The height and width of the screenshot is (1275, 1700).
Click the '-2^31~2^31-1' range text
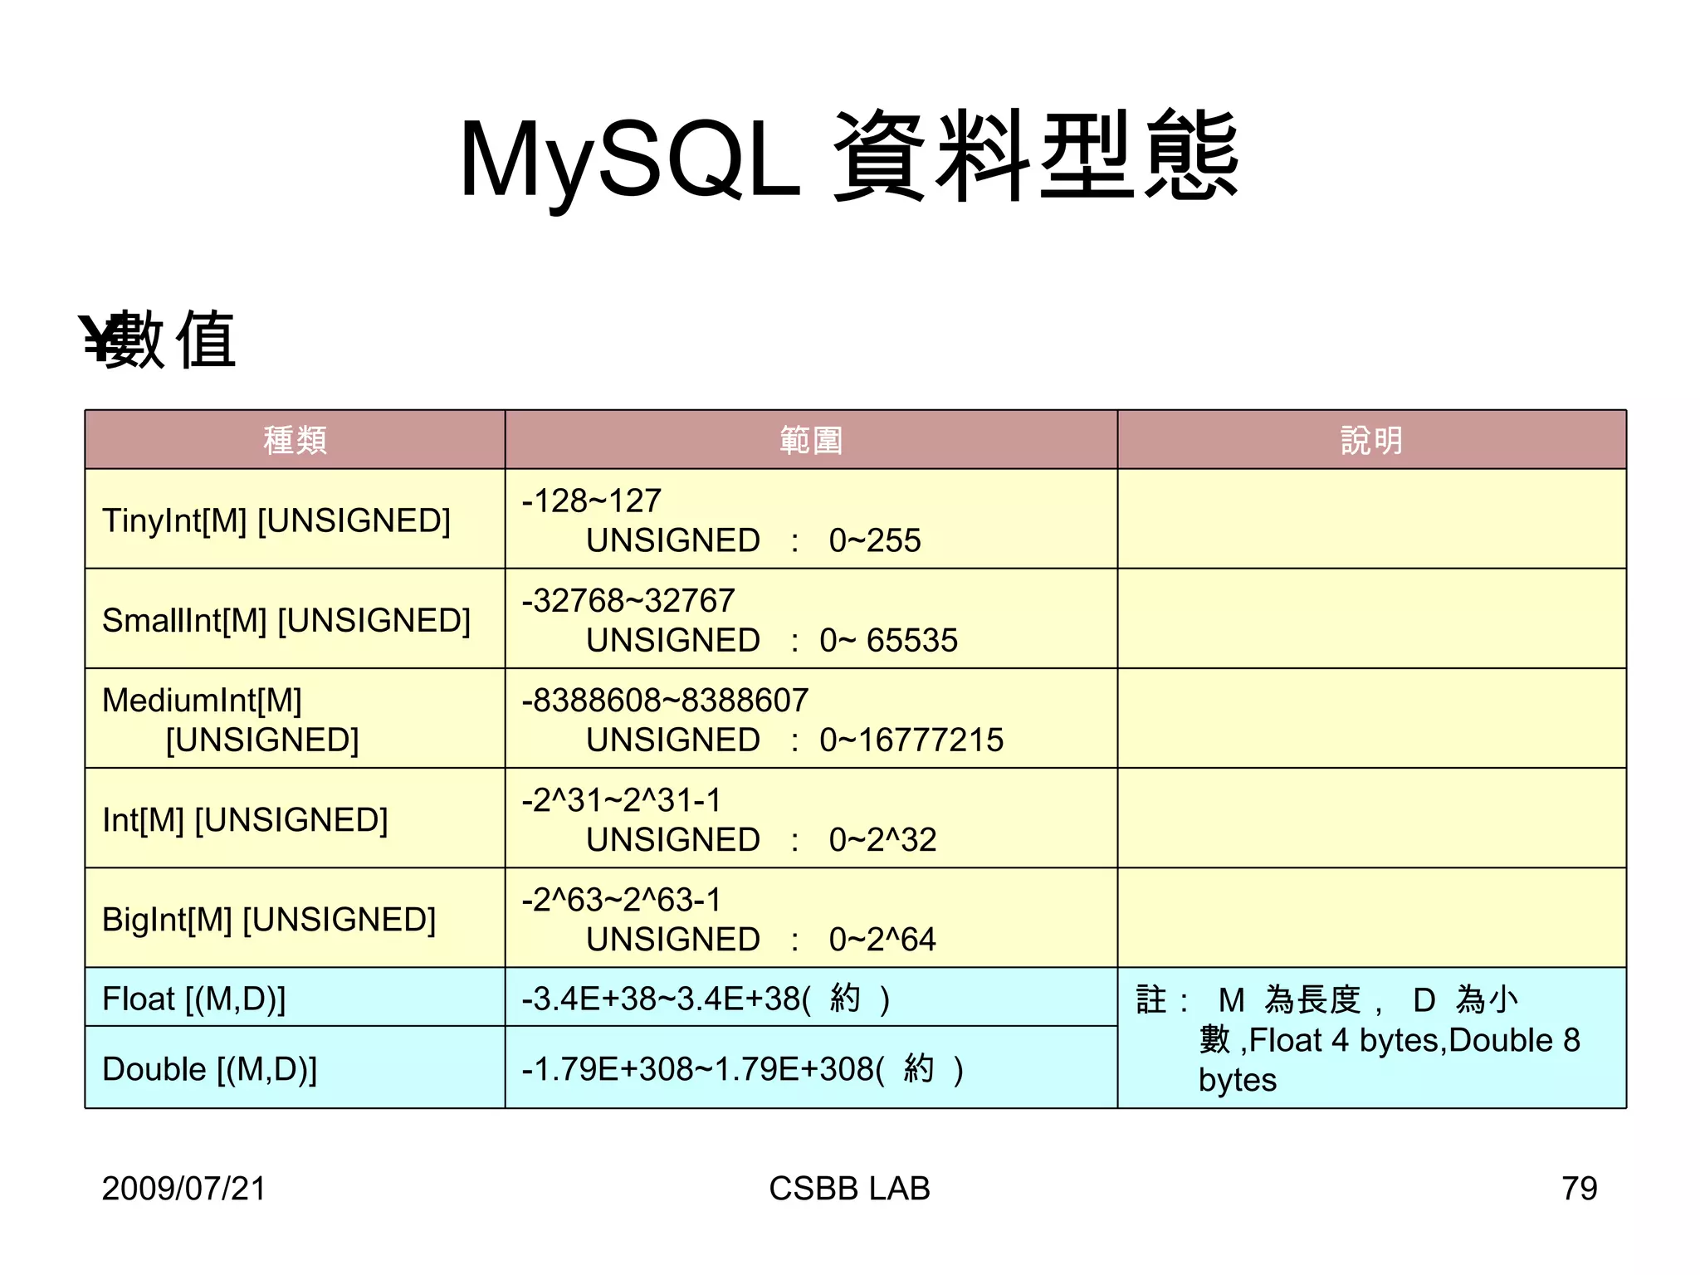pos(622,800)
